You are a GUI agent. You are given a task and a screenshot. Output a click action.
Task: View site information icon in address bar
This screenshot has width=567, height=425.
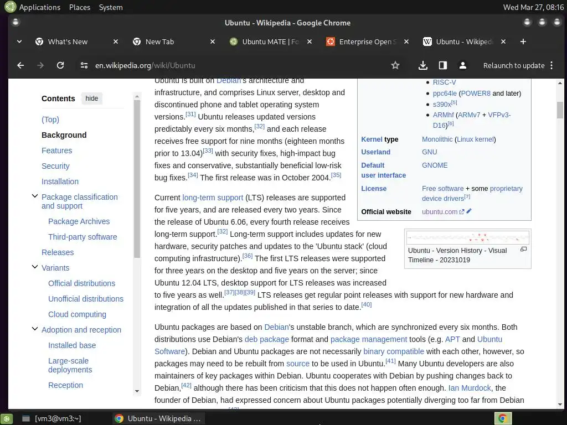tap(84, 65)
